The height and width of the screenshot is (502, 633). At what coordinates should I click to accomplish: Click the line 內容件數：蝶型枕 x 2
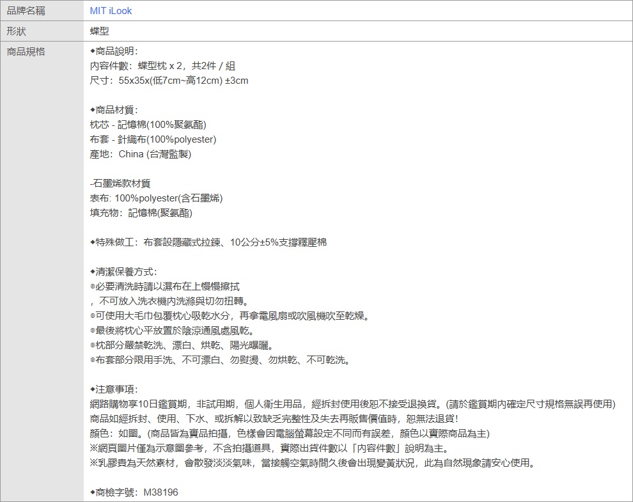click(x=162, y=66)
